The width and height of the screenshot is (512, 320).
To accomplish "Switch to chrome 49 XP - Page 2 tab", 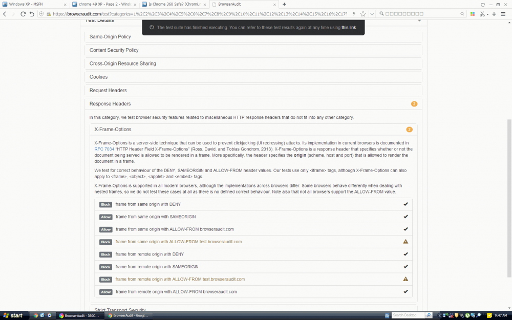I will (104, 5).
